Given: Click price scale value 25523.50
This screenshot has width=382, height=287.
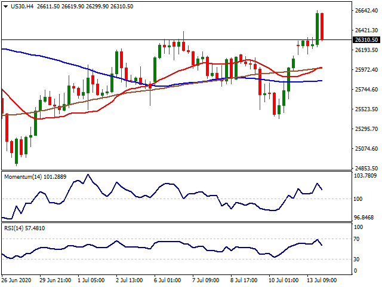Looking at the screenshot, I should [366, 109].
